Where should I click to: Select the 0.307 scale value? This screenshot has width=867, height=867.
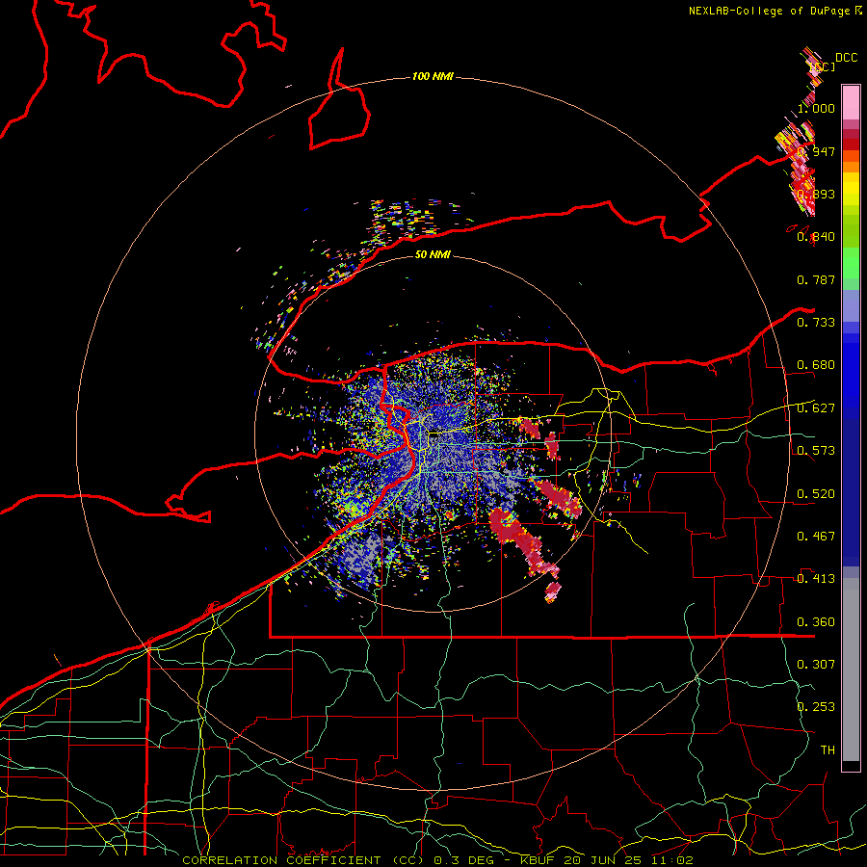tap(816, 664)
